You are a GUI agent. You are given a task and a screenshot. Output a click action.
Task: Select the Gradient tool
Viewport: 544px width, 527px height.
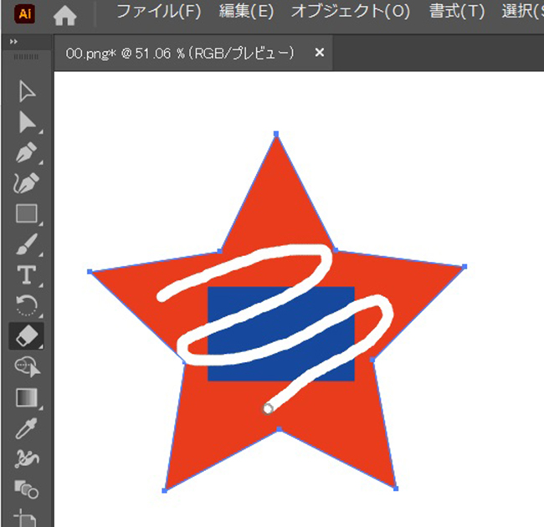pos(27,397)
